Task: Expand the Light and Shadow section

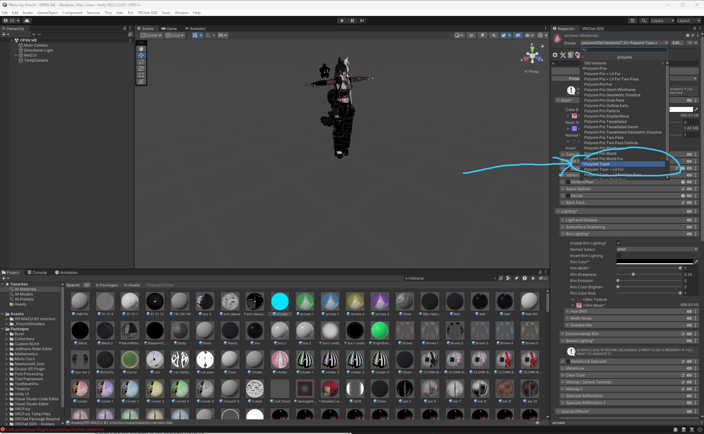Action: pyautogui.click(x=581, y=220)
